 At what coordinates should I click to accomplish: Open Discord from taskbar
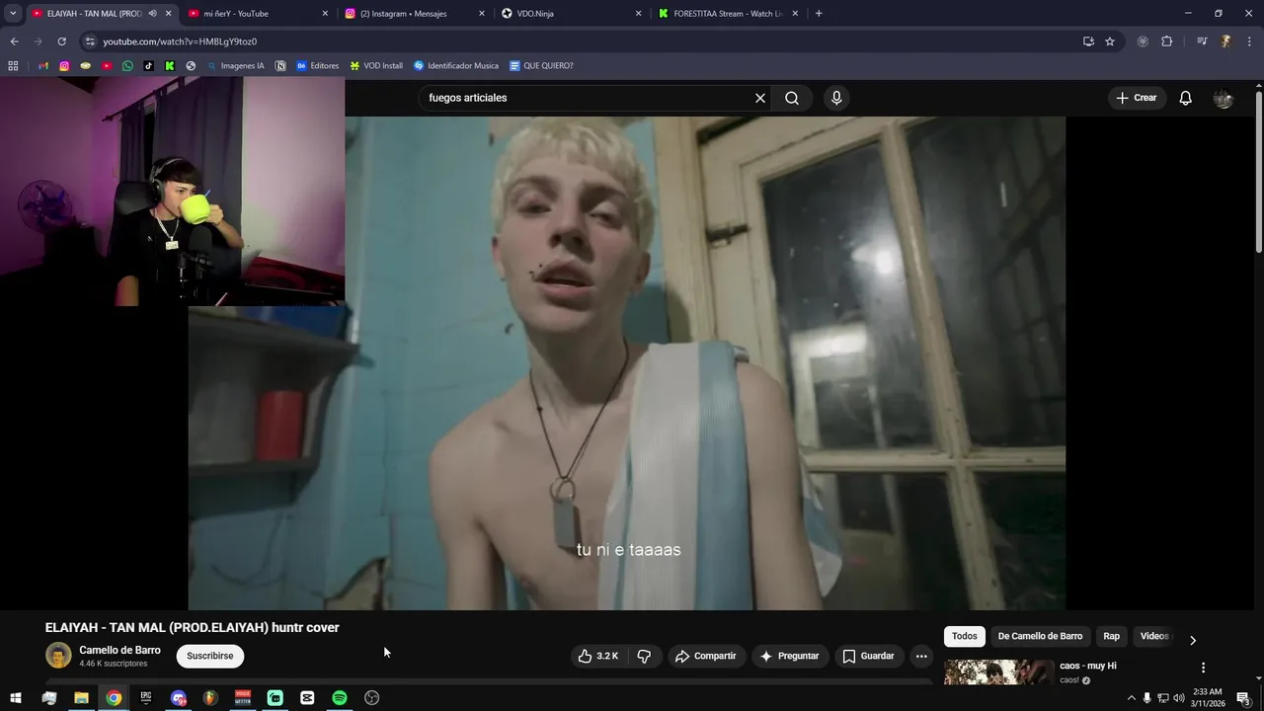point(178,698)
